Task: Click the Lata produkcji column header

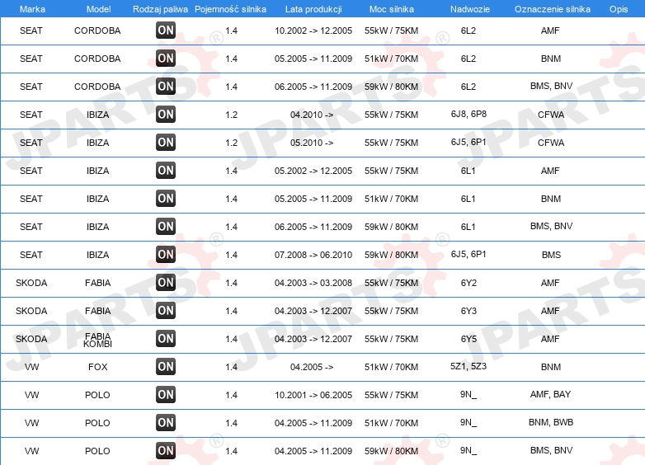Action: 313,9
